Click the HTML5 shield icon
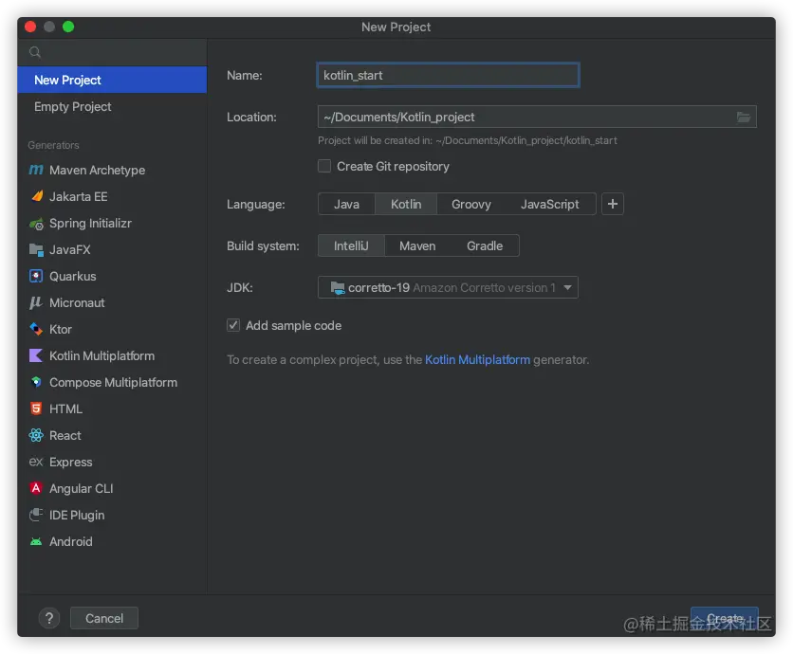The width and height of the screenshot is (793, 654). tap(36, 409)
